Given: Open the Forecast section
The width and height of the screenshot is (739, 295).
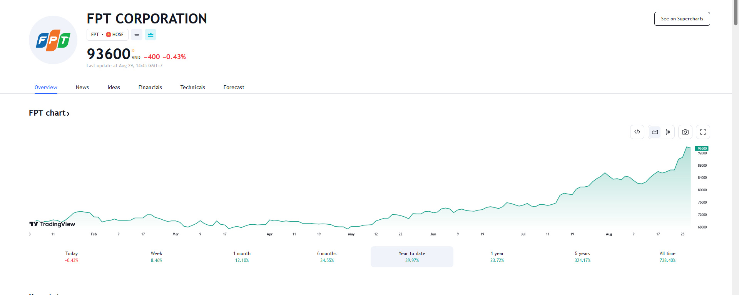Looking at the screenshot, I should [x=234, y=87].
